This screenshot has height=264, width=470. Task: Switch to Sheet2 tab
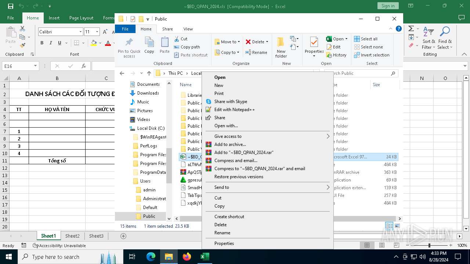(72, 236)
